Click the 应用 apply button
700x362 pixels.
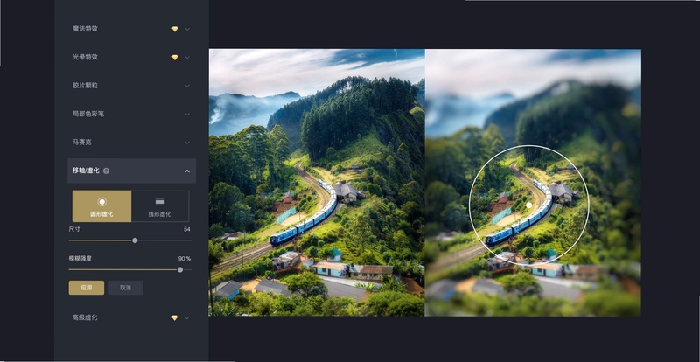point(86,288)
